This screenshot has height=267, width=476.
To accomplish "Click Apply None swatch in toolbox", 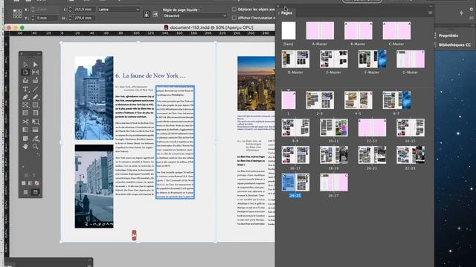I will (x=36, y=183).
